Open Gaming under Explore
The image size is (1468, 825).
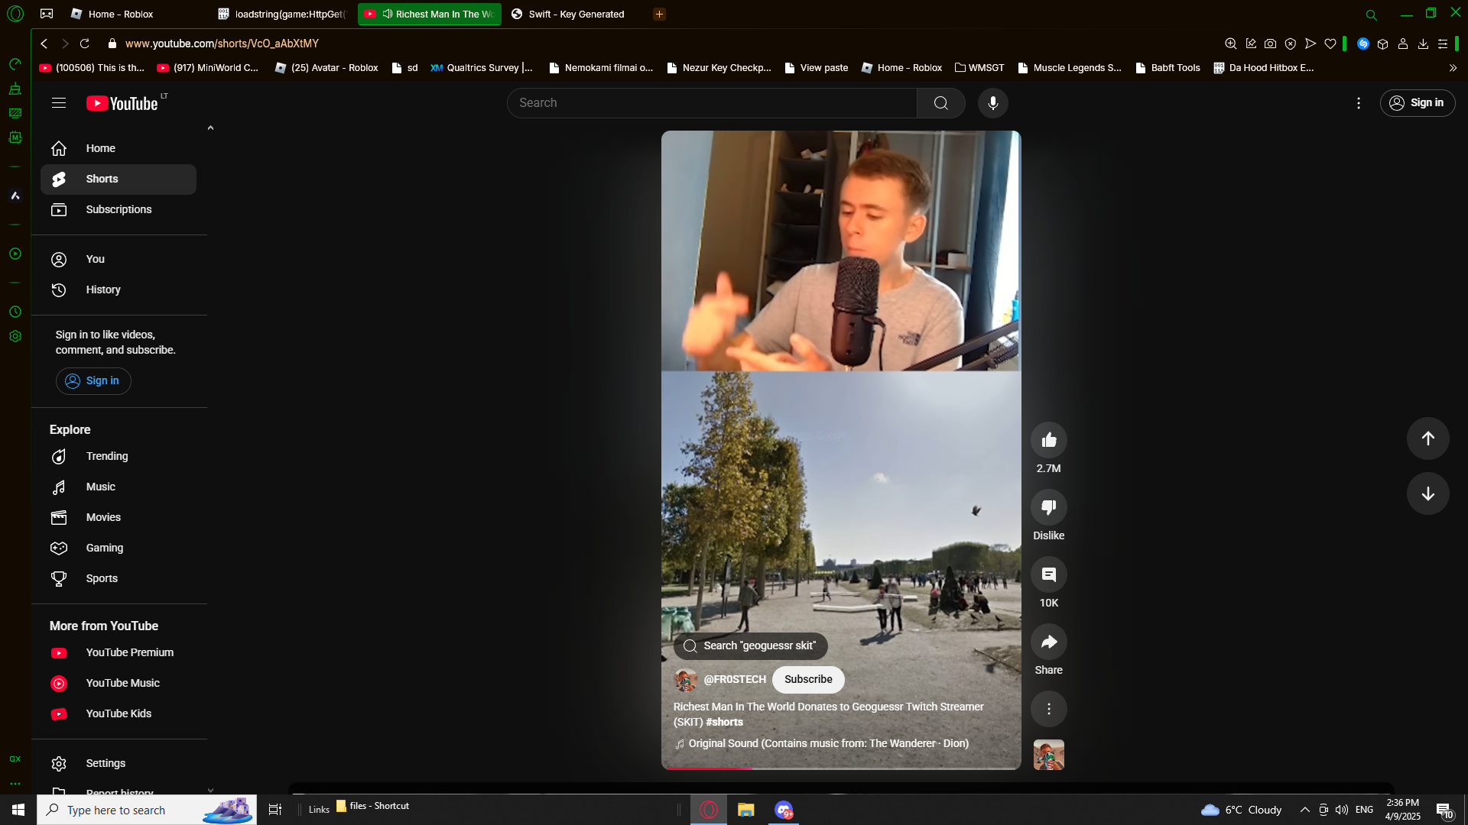(119, 548)
